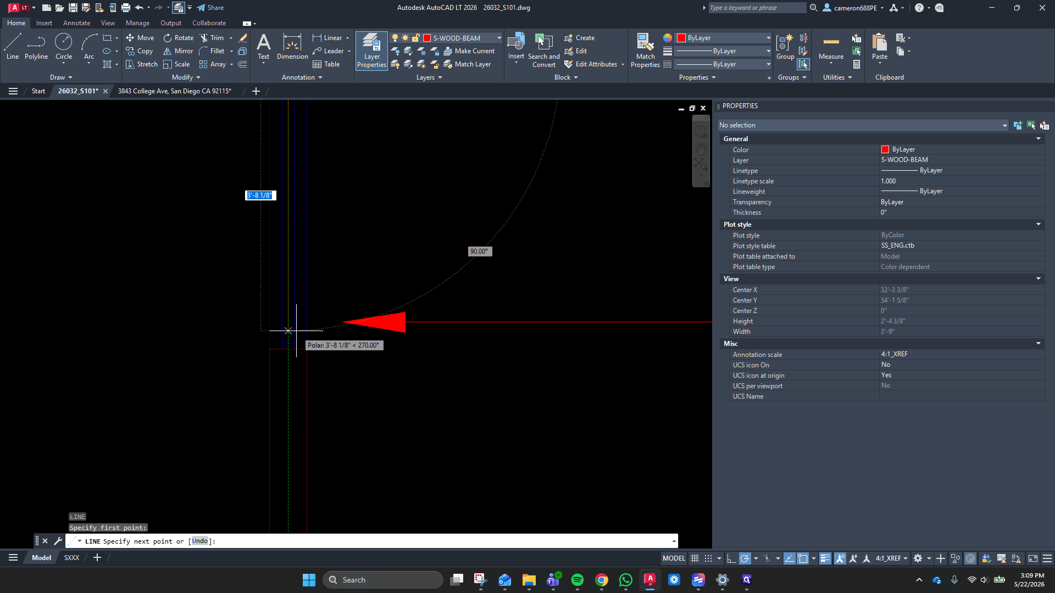
Task: Open the Manage ribbon tab
Action: (137, 23)
